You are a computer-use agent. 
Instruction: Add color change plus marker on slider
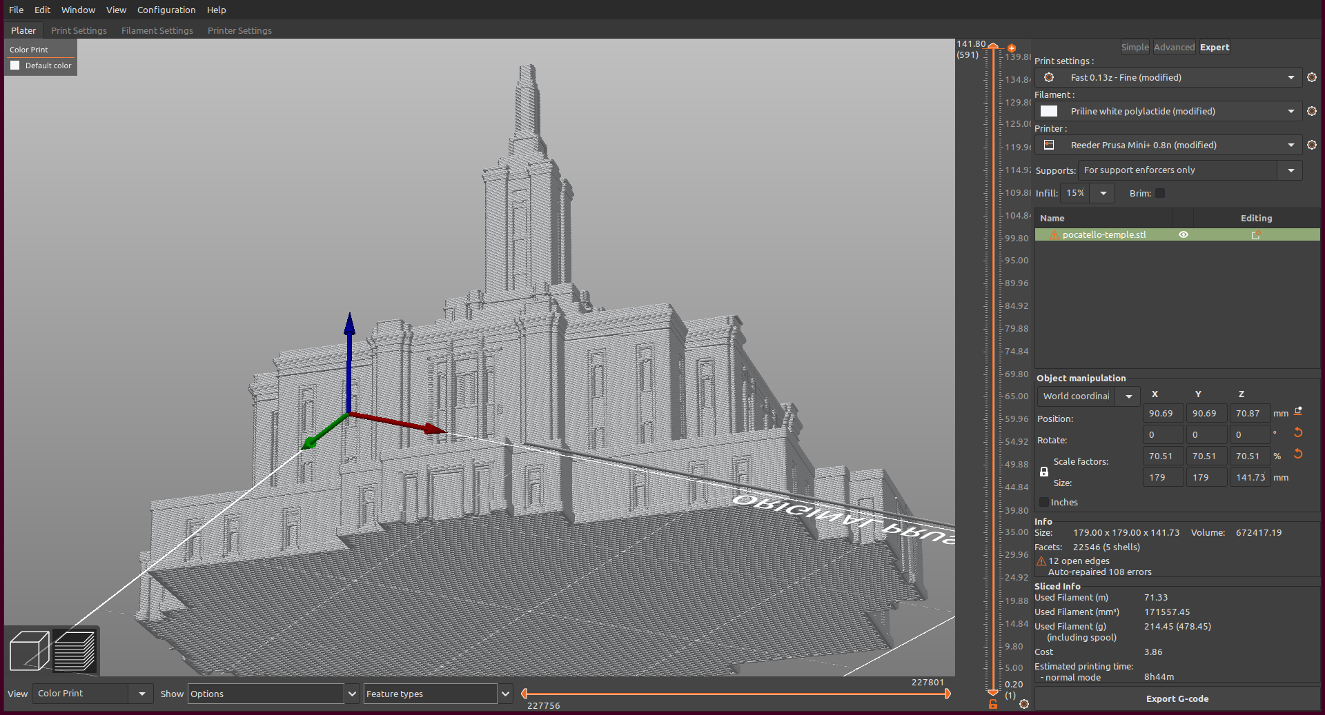coord(1011,48)
